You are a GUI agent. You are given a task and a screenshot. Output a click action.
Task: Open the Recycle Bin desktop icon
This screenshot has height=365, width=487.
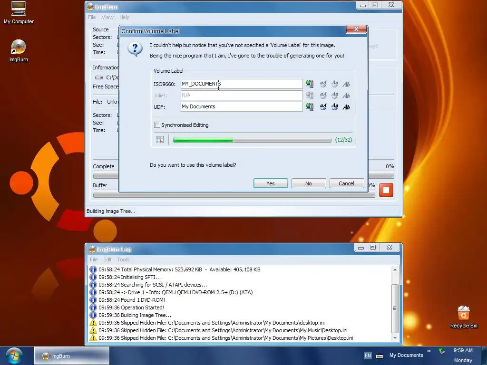point(464,317)
